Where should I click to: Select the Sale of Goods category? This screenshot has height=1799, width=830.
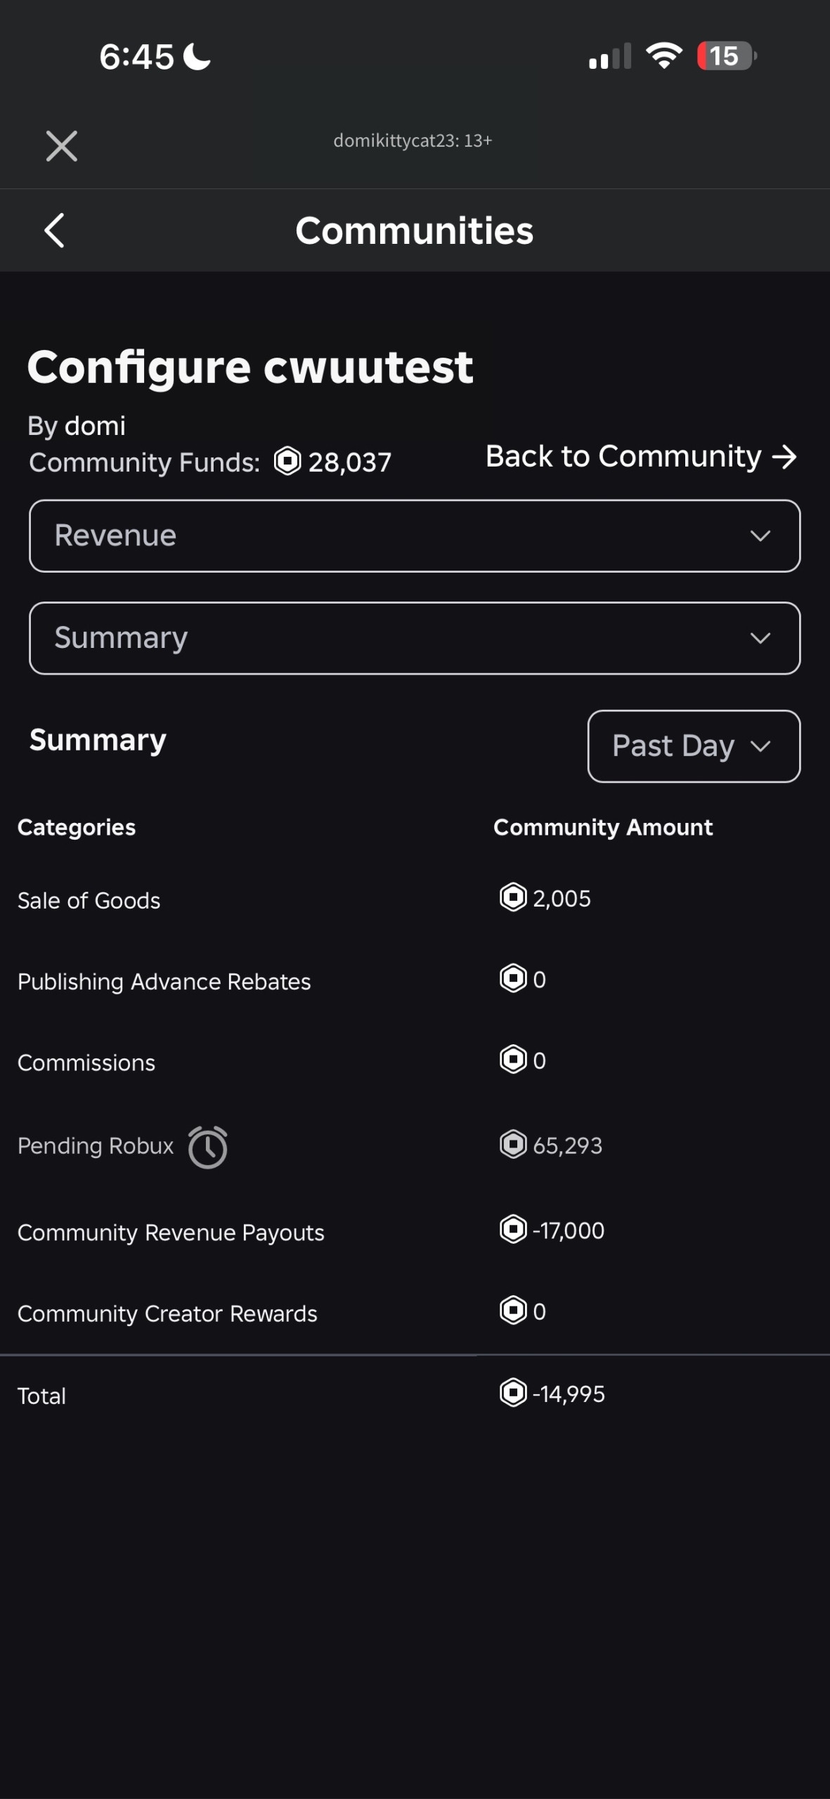(x=89, y=900)
